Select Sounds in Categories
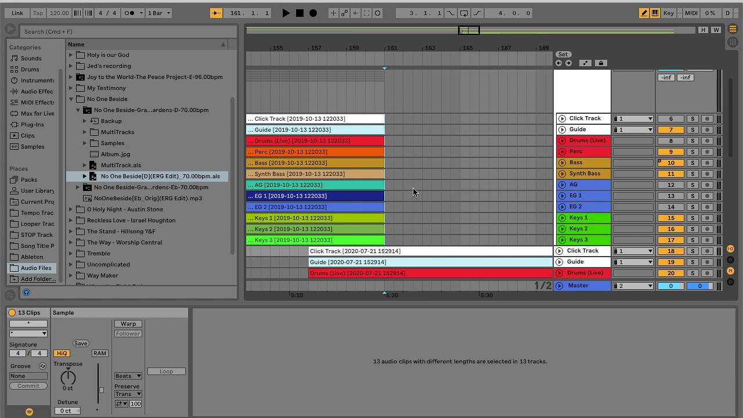Image resolution: width=743 pixels, height=418 pixels. (x=31, y=58)
